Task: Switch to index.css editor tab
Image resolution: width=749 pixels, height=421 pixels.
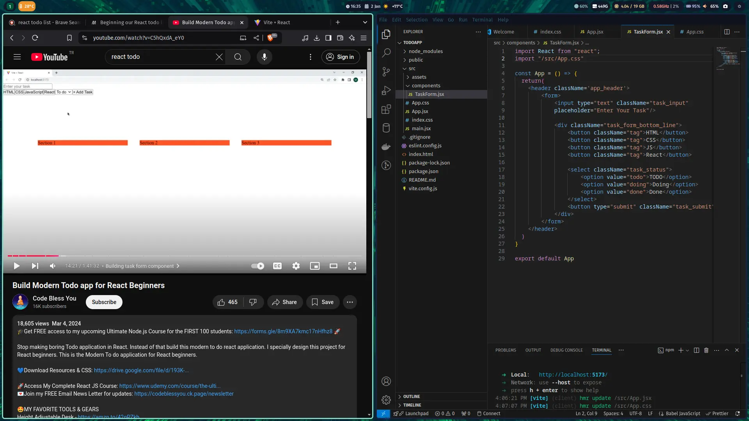Action: tap(550, 32)
